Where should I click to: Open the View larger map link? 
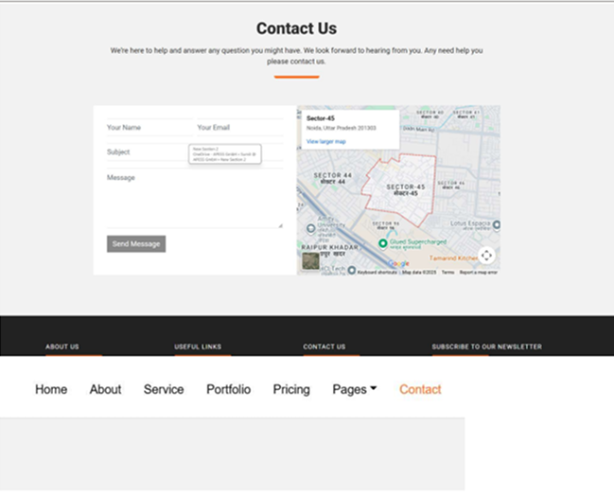(x=325, y=141)
